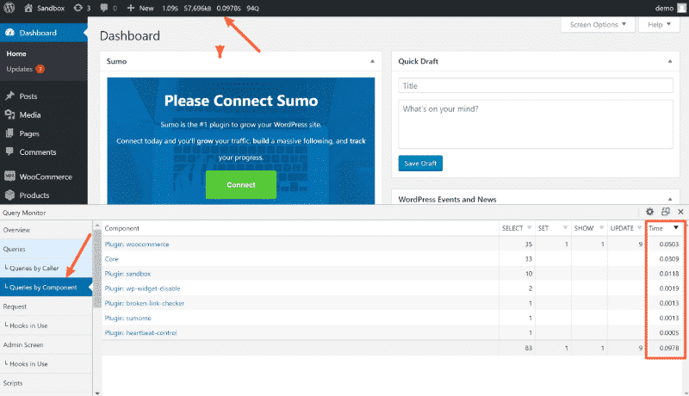Collapse the Quick Draft widget
Viewport: 689px width, 396px height.
[670, 62]
